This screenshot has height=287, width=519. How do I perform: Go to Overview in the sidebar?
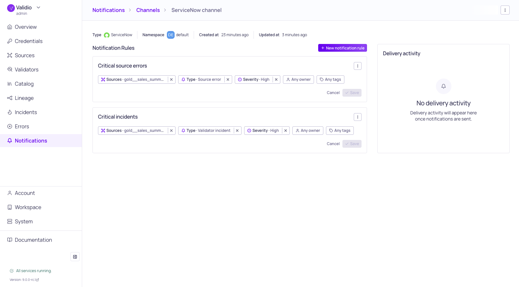coord(41,27)
